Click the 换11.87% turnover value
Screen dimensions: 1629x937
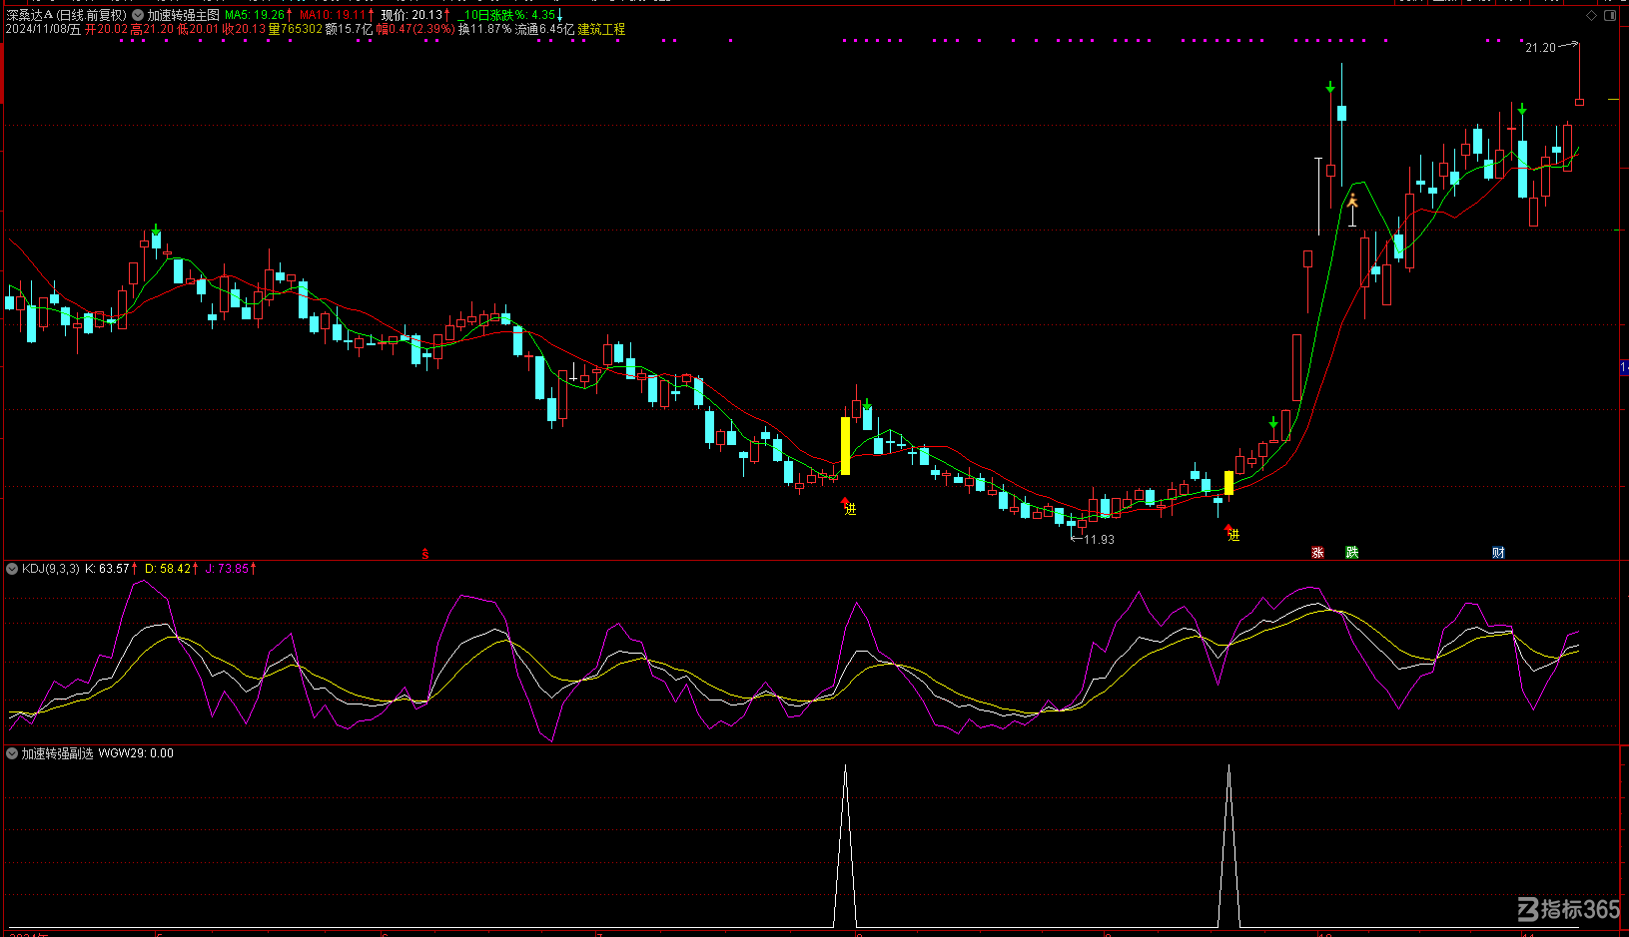[x=484, y=30]
